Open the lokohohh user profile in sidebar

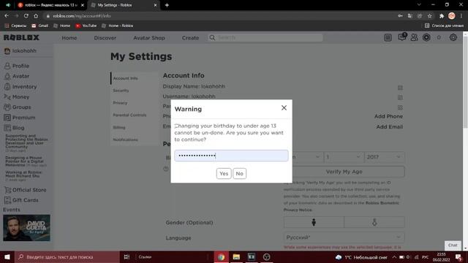click(x=20, y=51)
